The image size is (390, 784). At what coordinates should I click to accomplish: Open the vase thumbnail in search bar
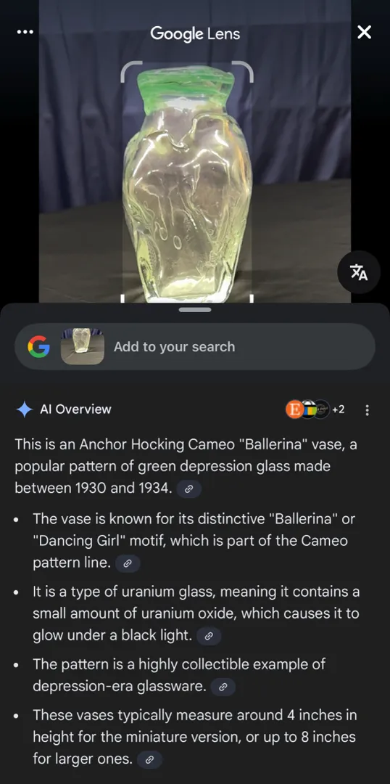pyautogui.click(x=83, y=346)
